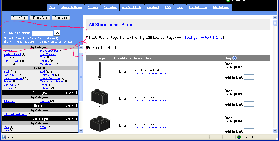Click the Antenna category link under Black Antenna
Screen dimensions: 279x141
click(x=165, y=74)
